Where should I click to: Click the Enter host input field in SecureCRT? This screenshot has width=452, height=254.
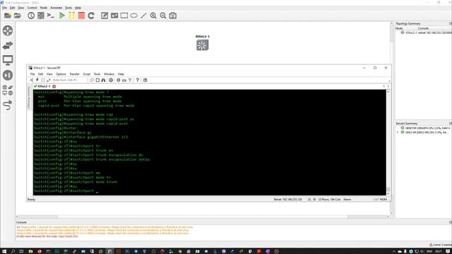pyautogui.click(x=69, y=80)
